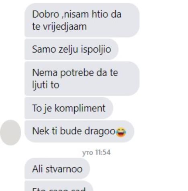Select the 'To je kompliment' message bubble

(69, 108)
